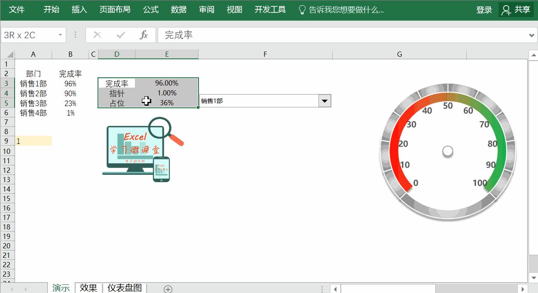
Task: Click the 审阅 ribbon tab label
Action: click(x=206, y=9)
